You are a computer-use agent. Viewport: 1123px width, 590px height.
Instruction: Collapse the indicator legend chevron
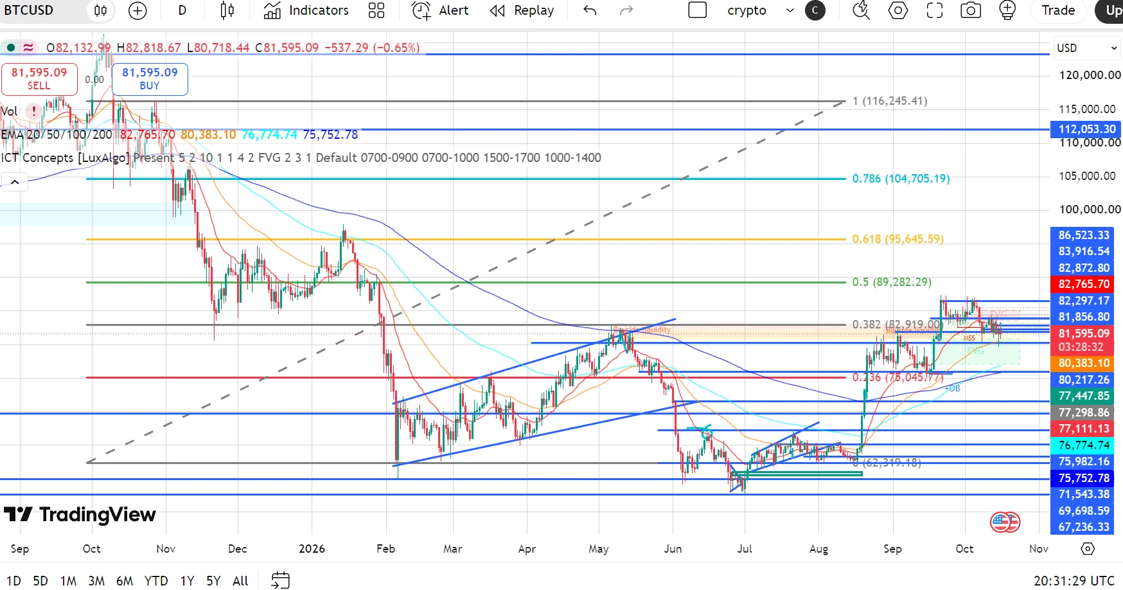tap(15, 183)
